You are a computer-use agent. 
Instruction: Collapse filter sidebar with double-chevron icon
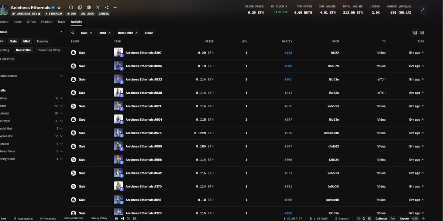(x=73, y=33)
